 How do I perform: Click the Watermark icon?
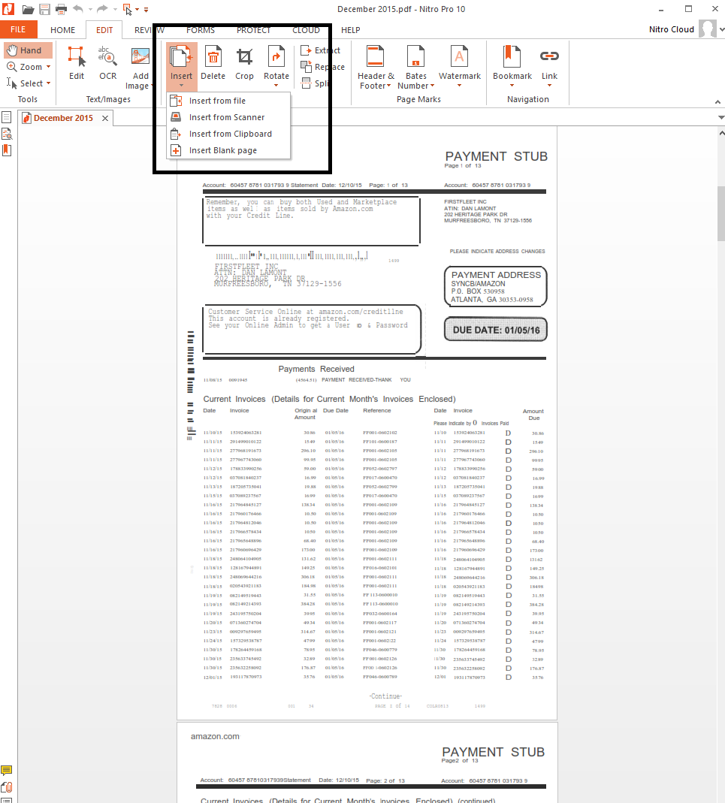(x=460, y=56)
